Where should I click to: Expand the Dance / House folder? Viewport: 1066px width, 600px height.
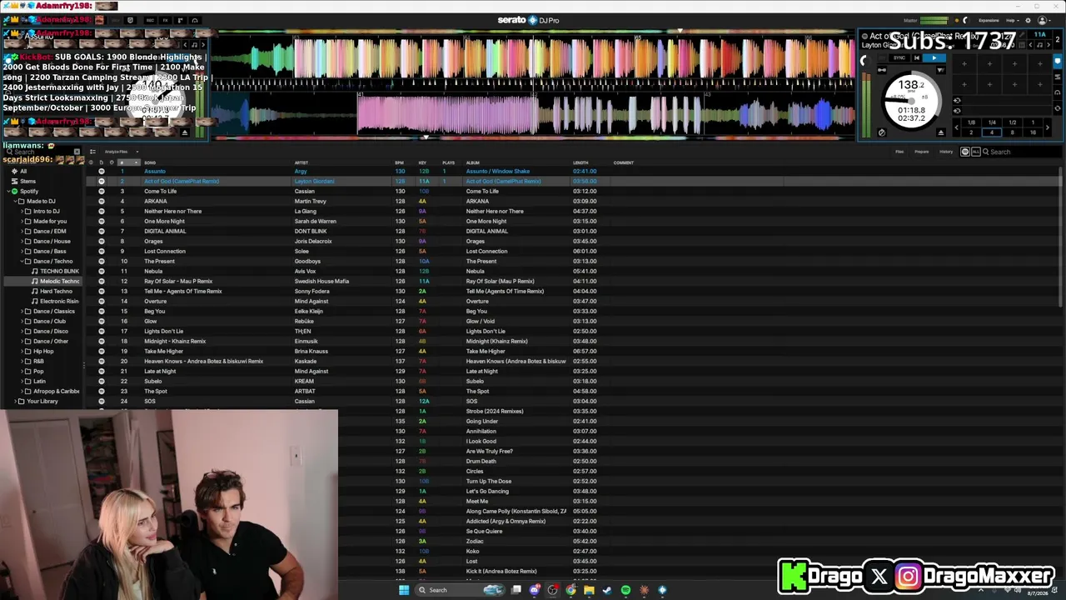click(x=22, y=242)
